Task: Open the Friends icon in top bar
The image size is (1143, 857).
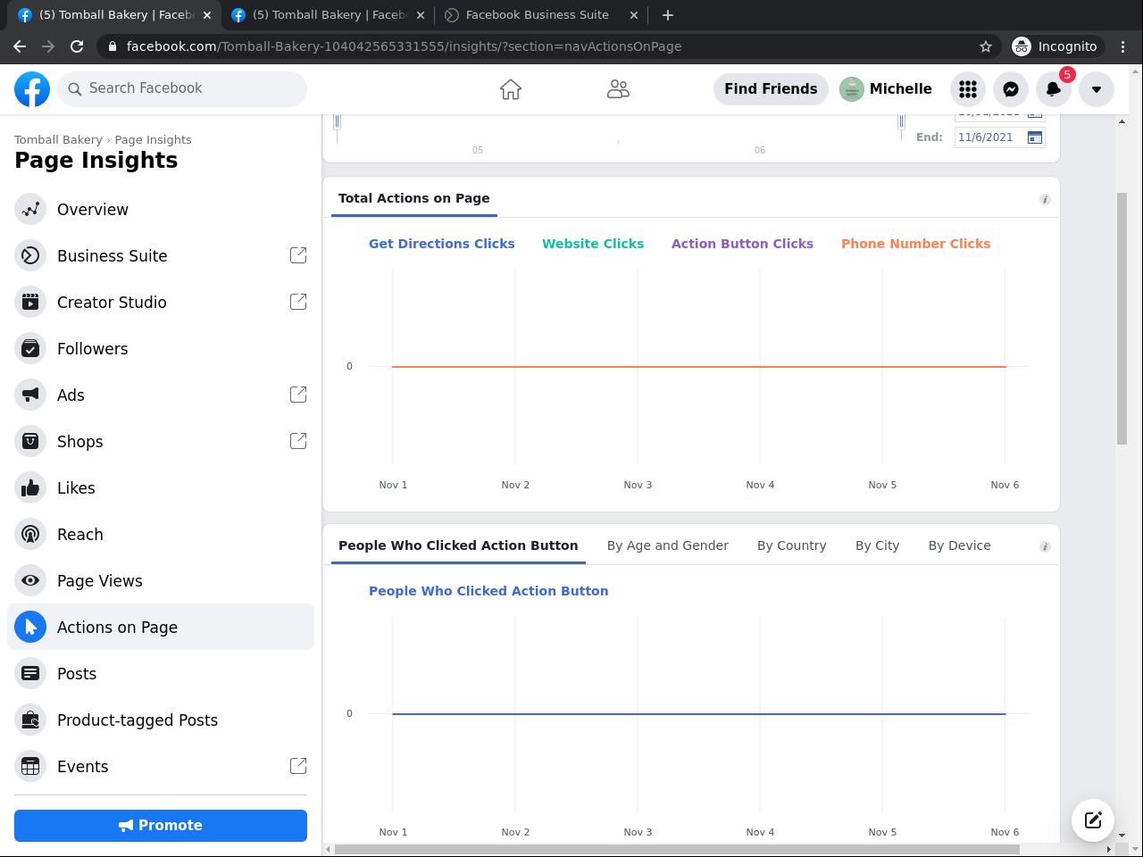Action: tap(618, 89)
